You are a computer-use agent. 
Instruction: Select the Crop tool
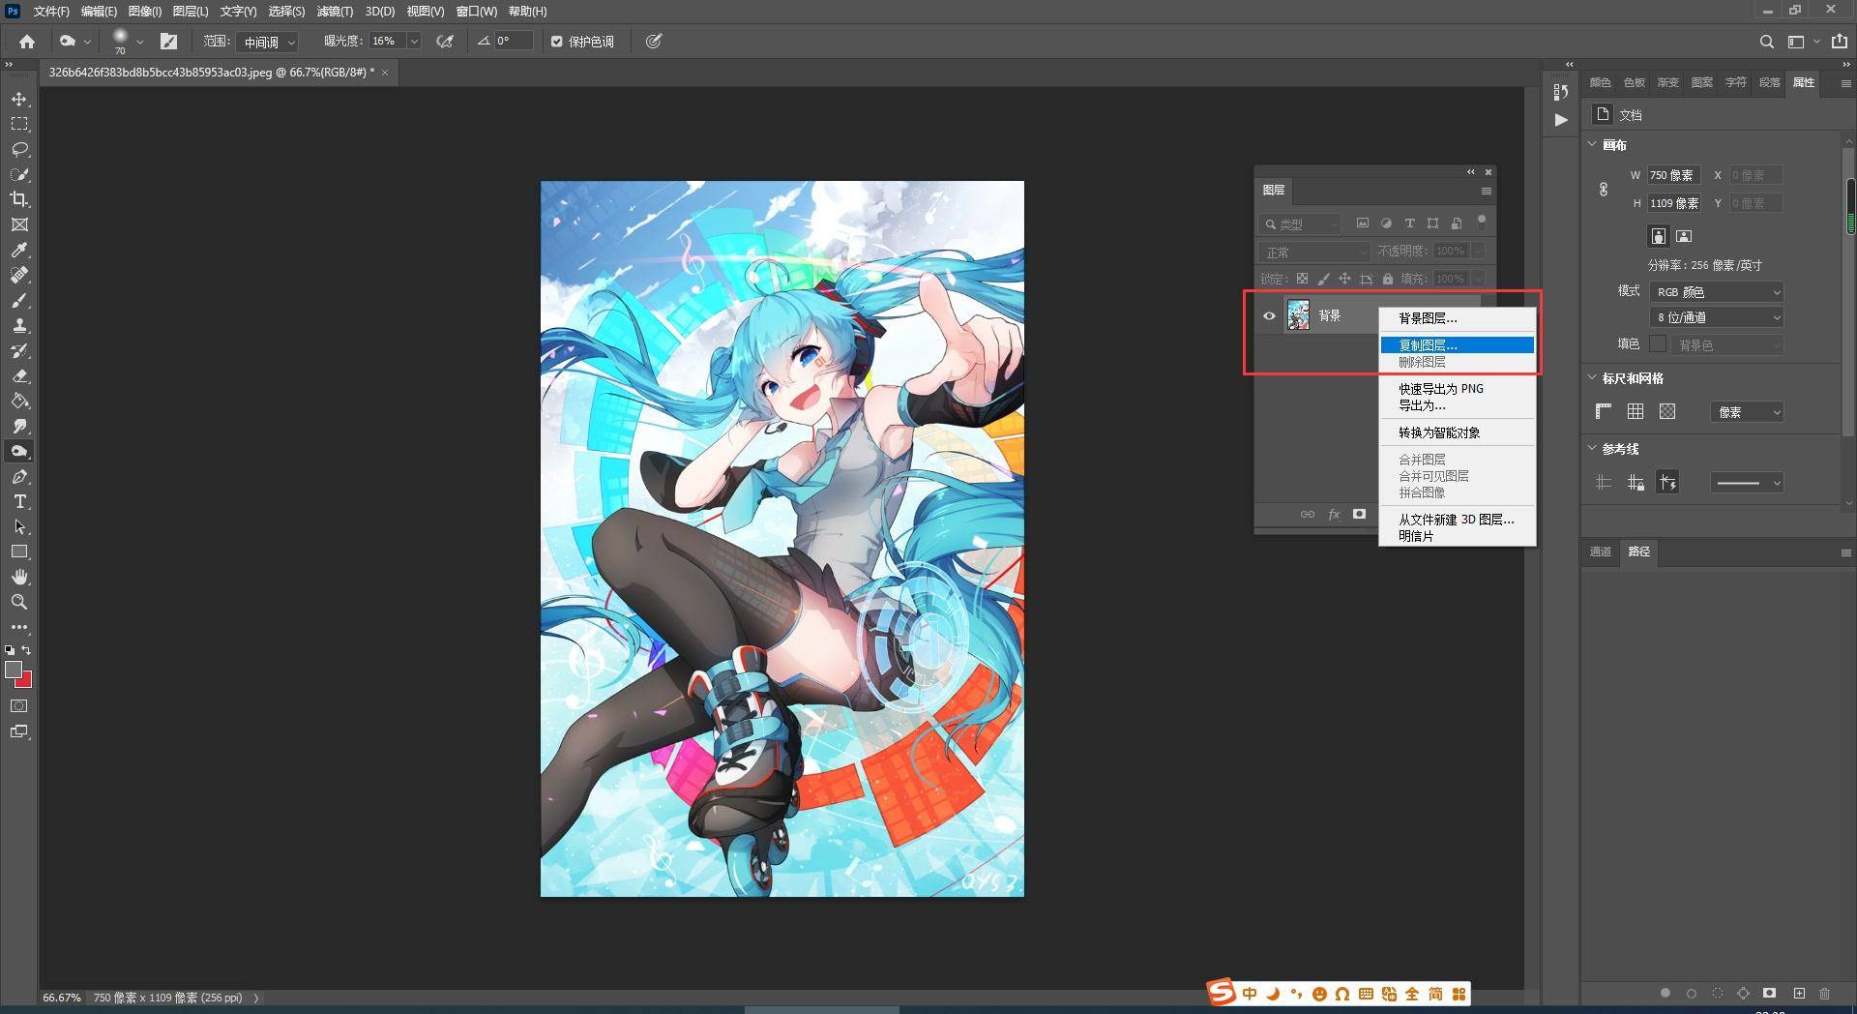[x=19, y=199]
